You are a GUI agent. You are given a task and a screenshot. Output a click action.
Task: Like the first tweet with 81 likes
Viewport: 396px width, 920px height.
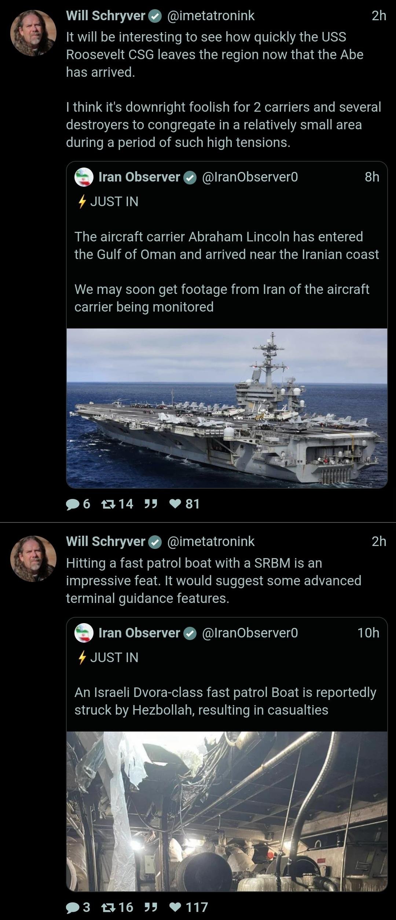point(175,504)
